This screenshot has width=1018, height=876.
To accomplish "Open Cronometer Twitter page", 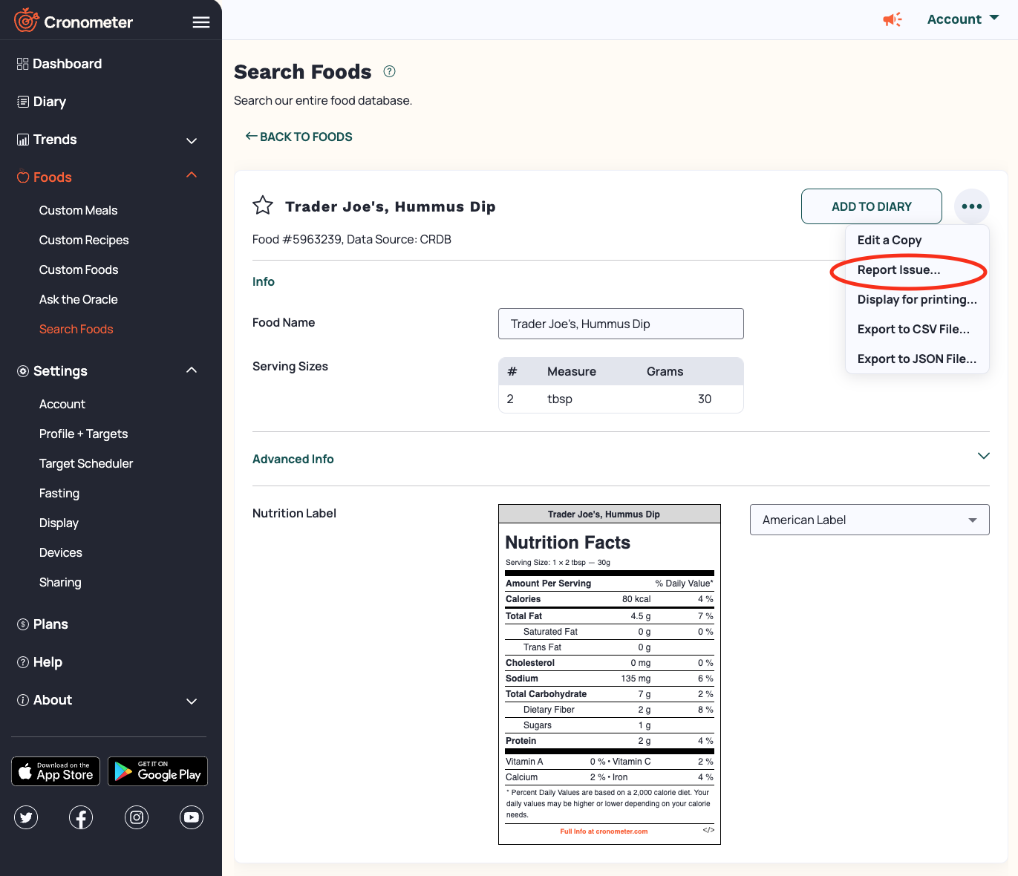I will [x=26, y=817].
